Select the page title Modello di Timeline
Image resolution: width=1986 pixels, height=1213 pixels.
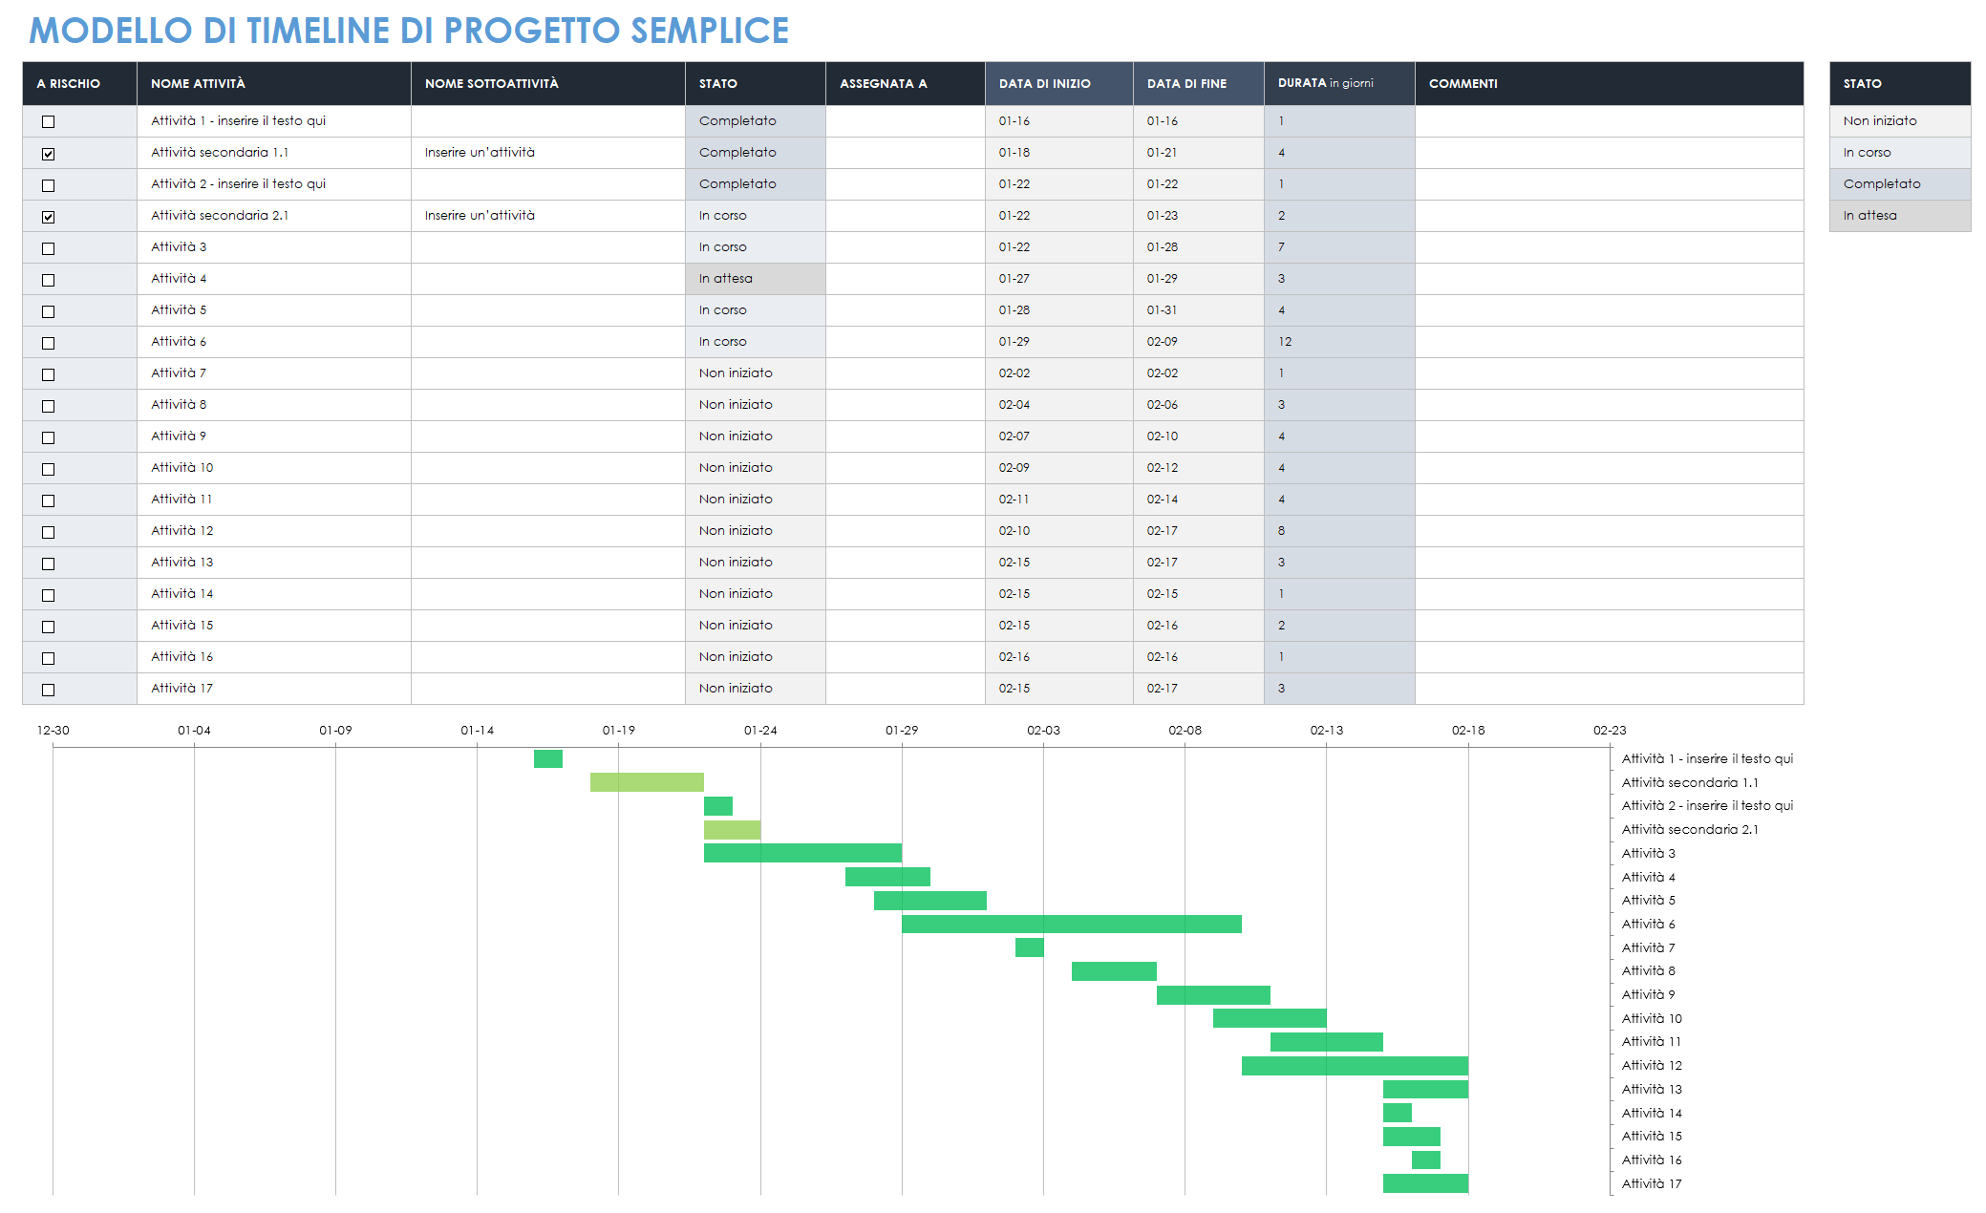click(409, 31)
